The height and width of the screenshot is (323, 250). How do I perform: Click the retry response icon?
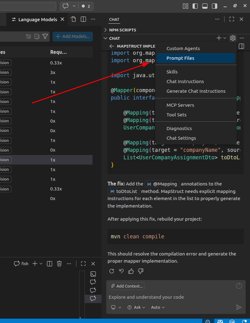(x=112, y=271)
